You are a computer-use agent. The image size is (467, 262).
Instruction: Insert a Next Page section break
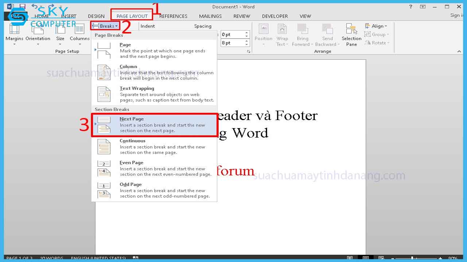154,125
